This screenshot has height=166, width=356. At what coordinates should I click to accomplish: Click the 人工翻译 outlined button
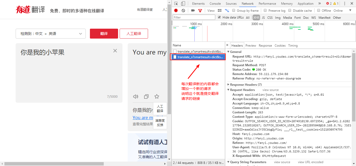pyautogui.click(x=134, y=34)
